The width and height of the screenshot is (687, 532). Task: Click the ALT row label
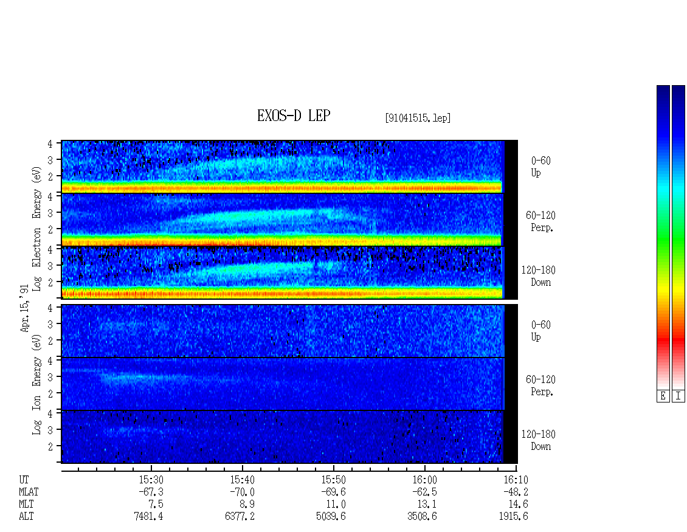(x=26, y=517)
